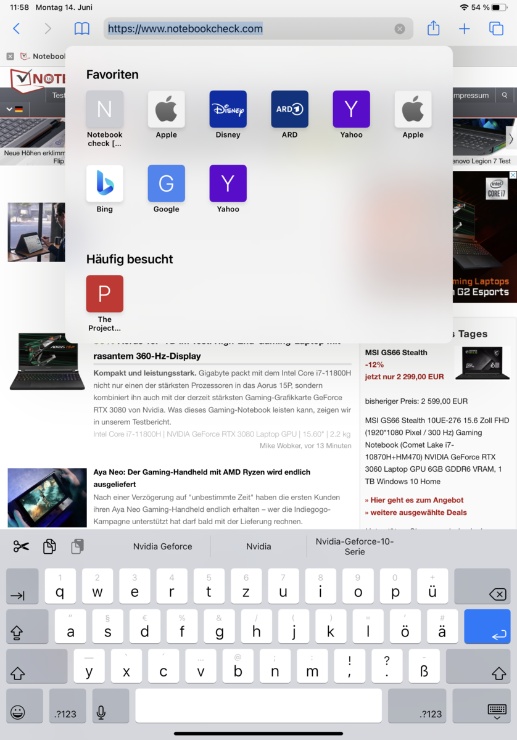
Task: Open the Yahoo favorite in the top row
Action: point(352,115)
